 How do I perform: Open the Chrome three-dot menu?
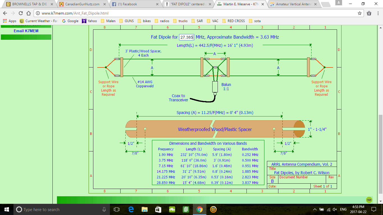tap(377, 13)
